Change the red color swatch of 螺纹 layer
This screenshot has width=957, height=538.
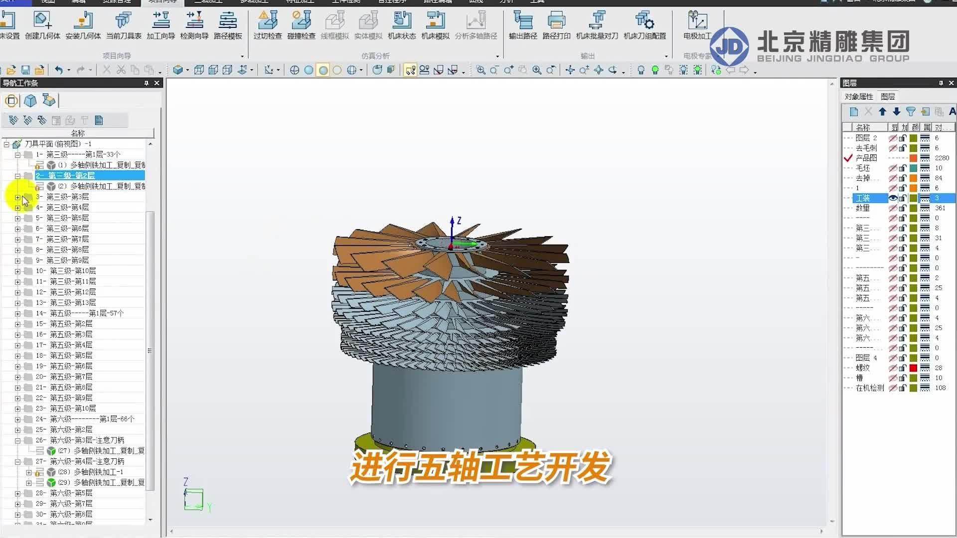click(913, 368)
